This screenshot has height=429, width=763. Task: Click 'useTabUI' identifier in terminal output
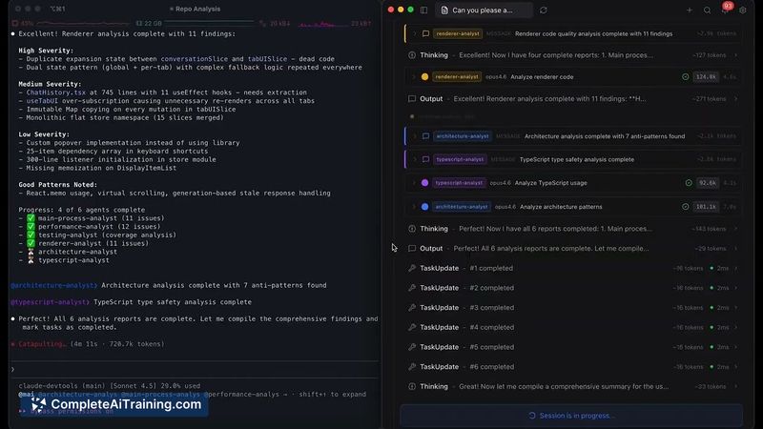coord(42,101)
